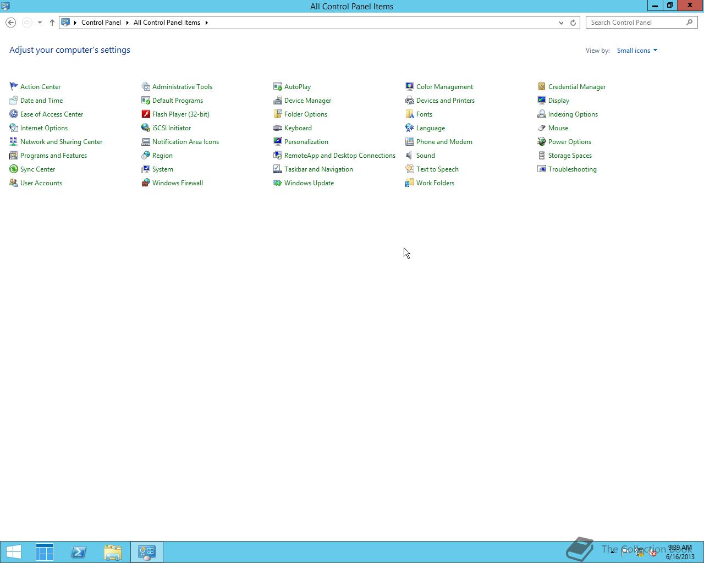Viewport: 704px width, 563px height.
Task: Open the Programs and Features icon
Action: pos(14,155)
